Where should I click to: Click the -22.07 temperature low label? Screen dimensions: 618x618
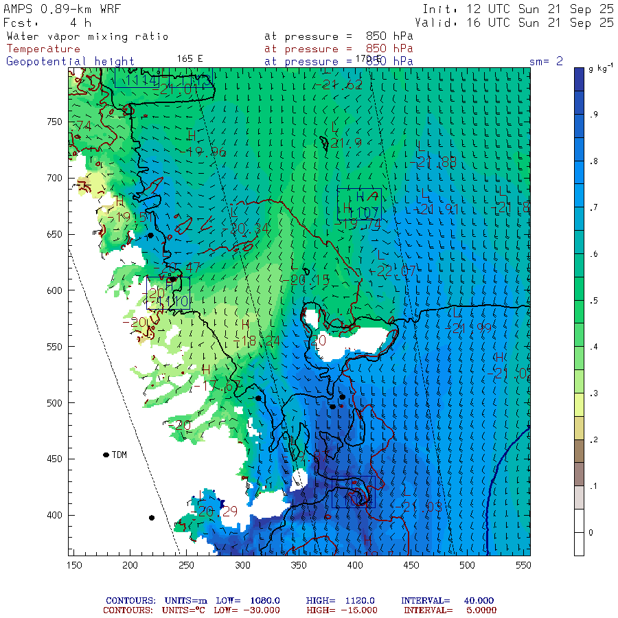(393, 271)
